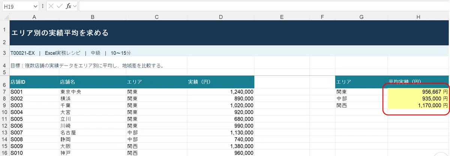Click the three-dot handle next to the Name Box
Screen dimensions: 450x156
[x=43, y=6]
